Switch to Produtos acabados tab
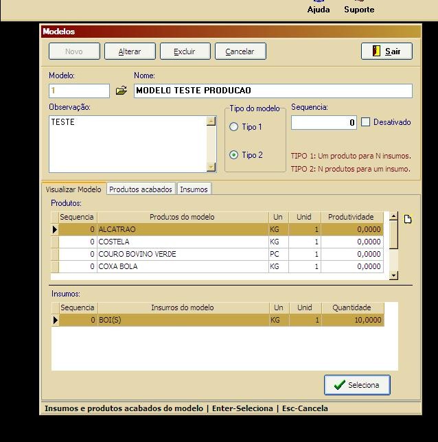The width and height of the screenshot is (438, 442). pyautogui.click(x=141, y=189)
